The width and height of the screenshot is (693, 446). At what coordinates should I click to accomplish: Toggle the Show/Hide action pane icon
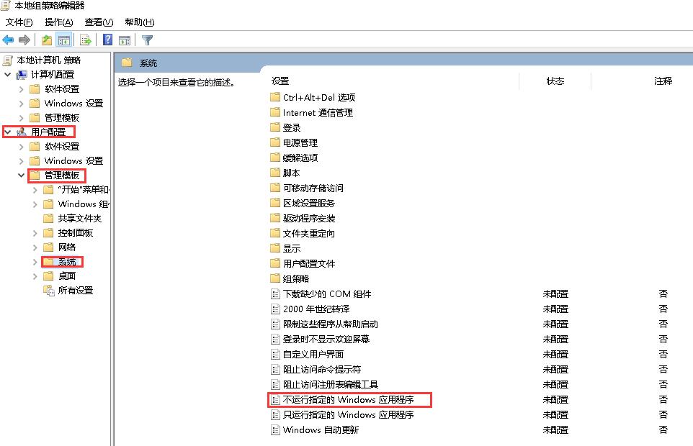pyautogui.click(x=125, y=40)
